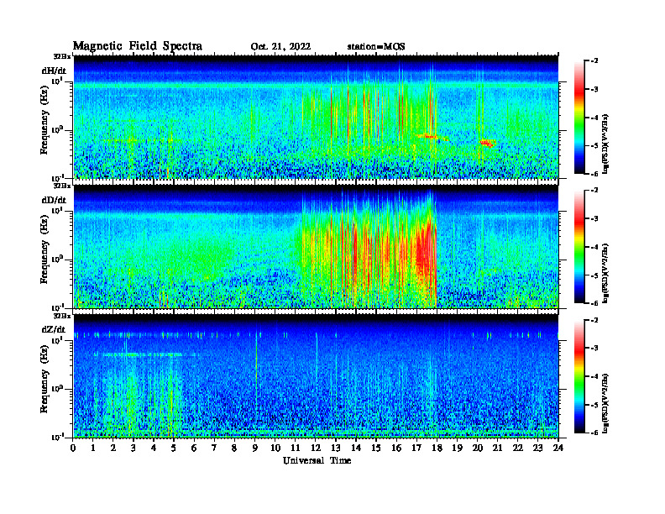Click the hour 3 tick label on the time axis
The image size is (665, 514).
[134, 448]
